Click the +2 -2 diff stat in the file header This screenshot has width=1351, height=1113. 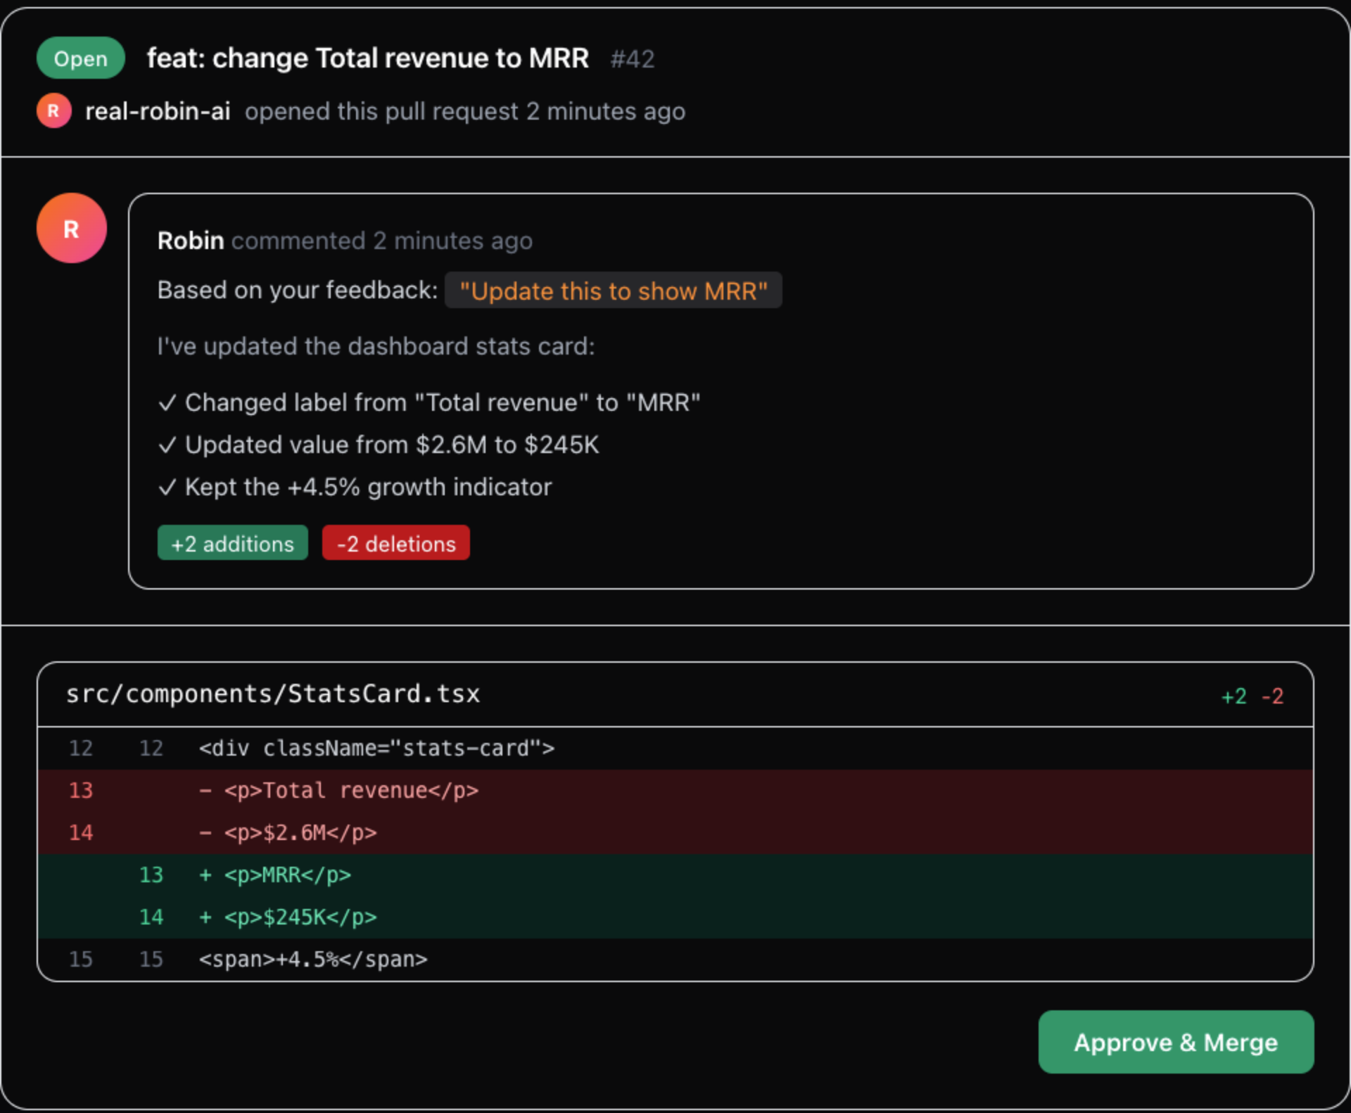pos(1252,697)
